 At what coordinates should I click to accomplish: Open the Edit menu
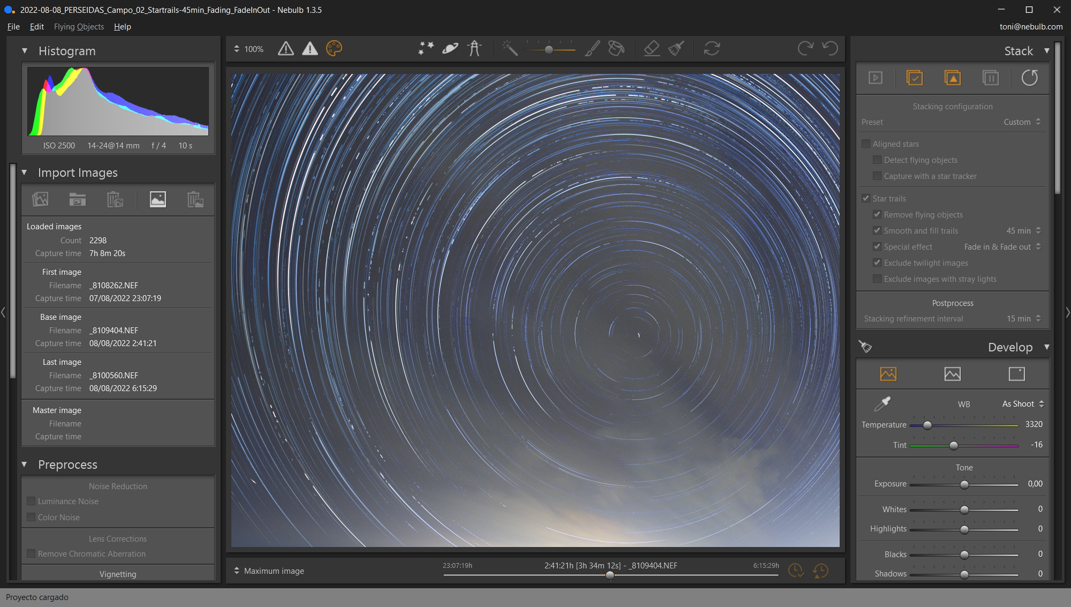coord(36,27)
